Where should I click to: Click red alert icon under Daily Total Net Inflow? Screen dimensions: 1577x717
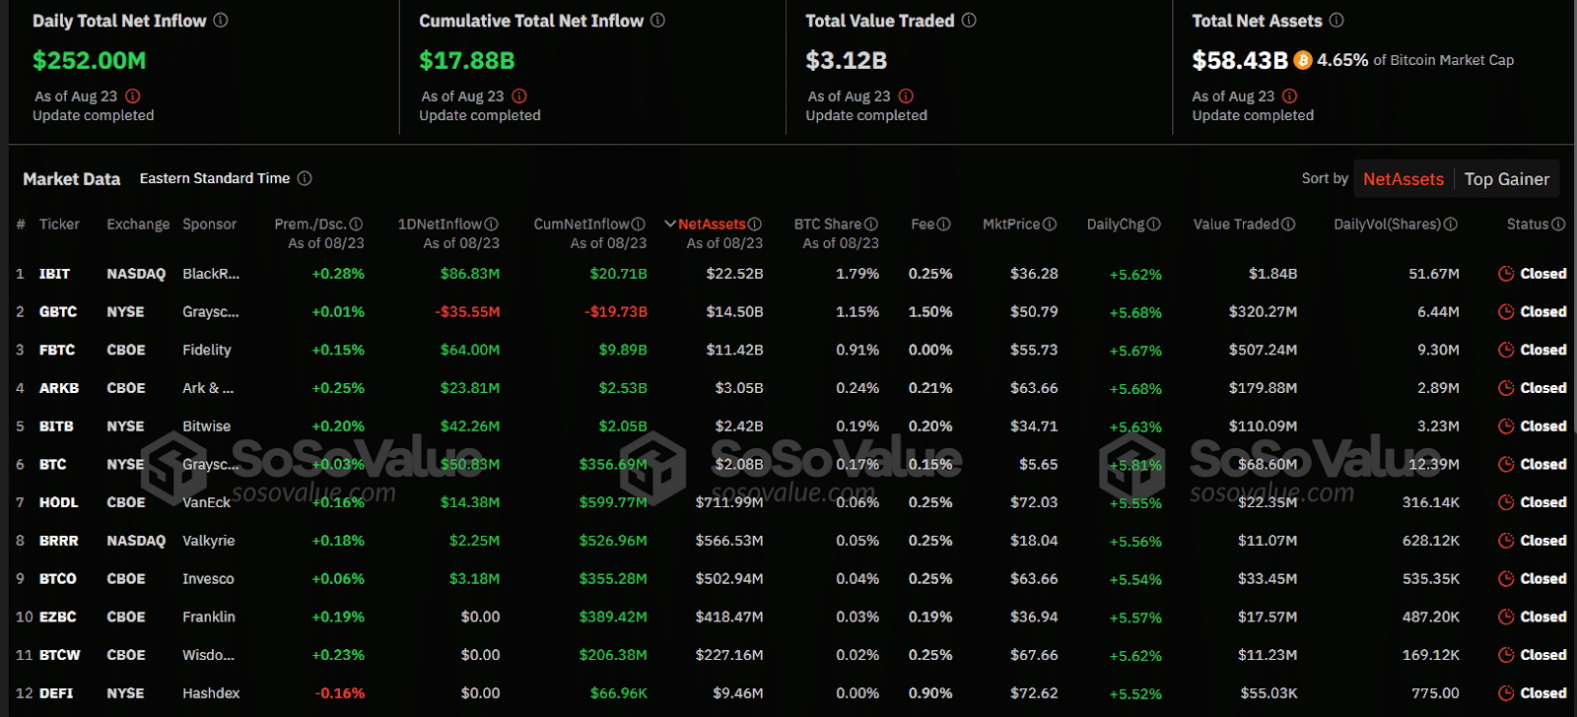click(x=133, y=96)
